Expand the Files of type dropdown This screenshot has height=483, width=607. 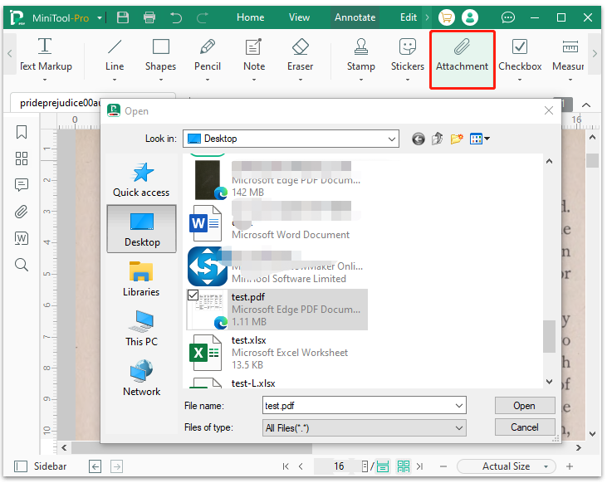459,428
